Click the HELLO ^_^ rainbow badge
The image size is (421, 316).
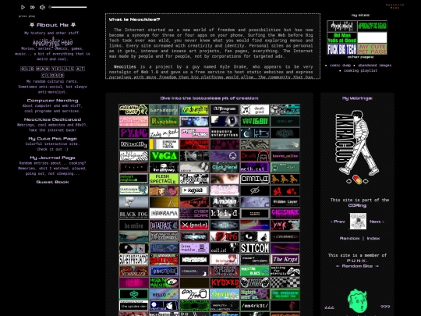[x=164, y=294]
